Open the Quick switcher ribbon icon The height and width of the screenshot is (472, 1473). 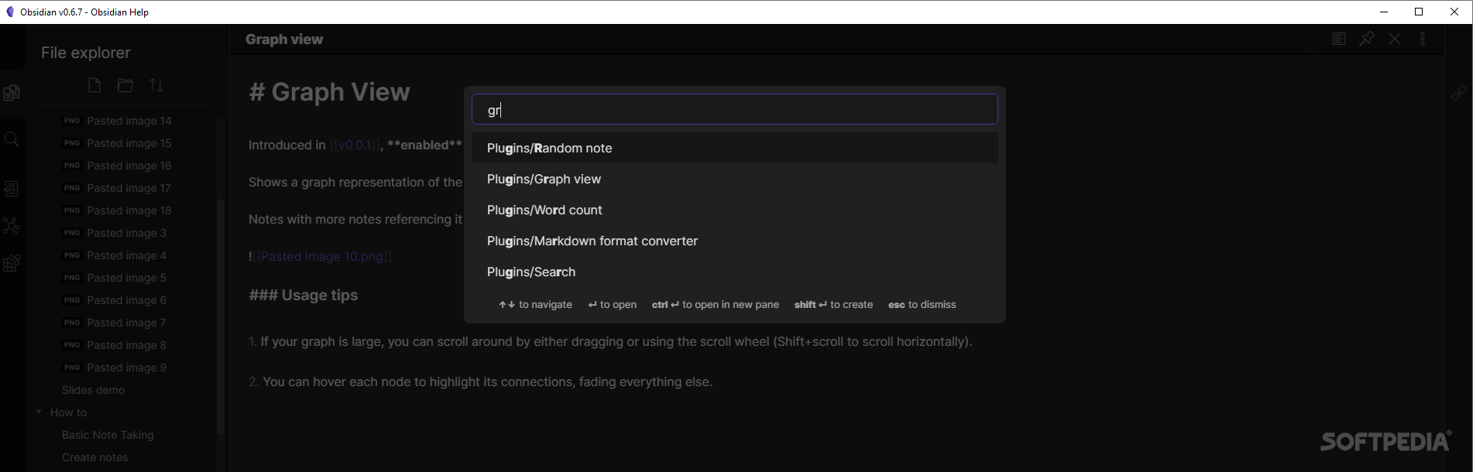pyautogui.click(x=12, y=188)
